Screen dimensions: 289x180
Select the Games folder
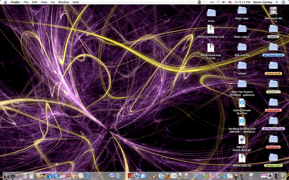coord(273,29)
